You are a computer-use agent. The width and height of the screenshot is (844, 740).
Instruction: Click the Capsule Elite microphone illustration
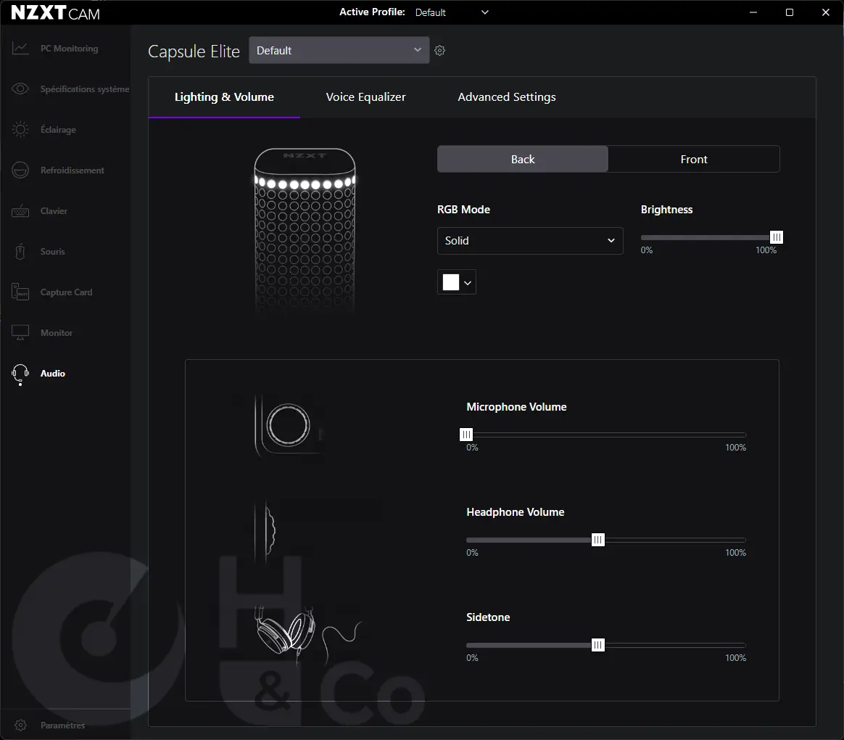[305, 231]
